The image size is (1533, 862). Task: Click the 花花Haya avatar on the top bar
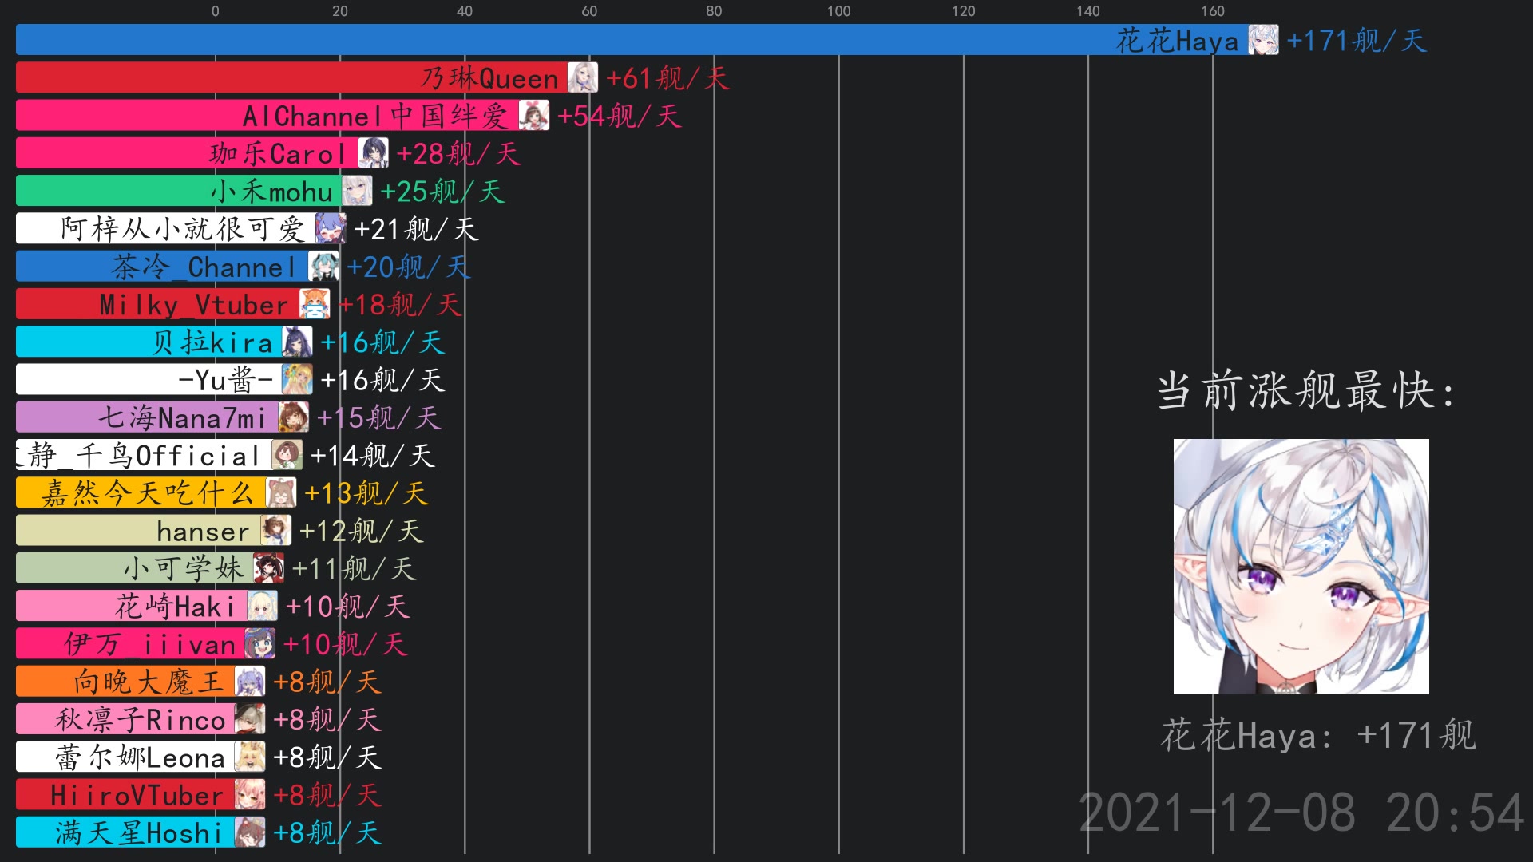pos(1263,40)
